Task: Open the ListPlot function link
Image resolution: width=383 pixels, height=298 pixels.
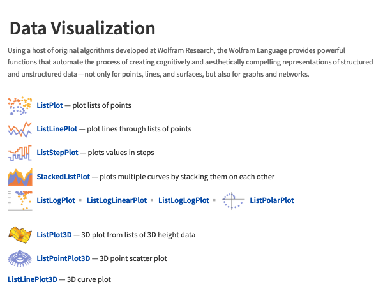Action: click(50, 105)
